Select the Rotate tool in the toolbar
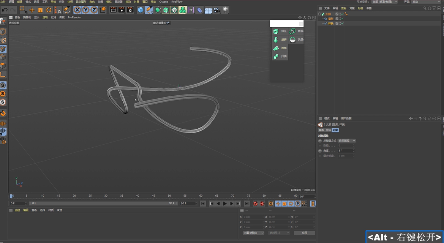Screen dimensions: 444x243 click(x=49, y=9)
